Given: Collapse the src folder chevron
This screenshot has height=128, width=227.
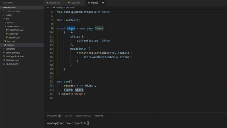Looking at the screenshot, I should pos(4,19).
